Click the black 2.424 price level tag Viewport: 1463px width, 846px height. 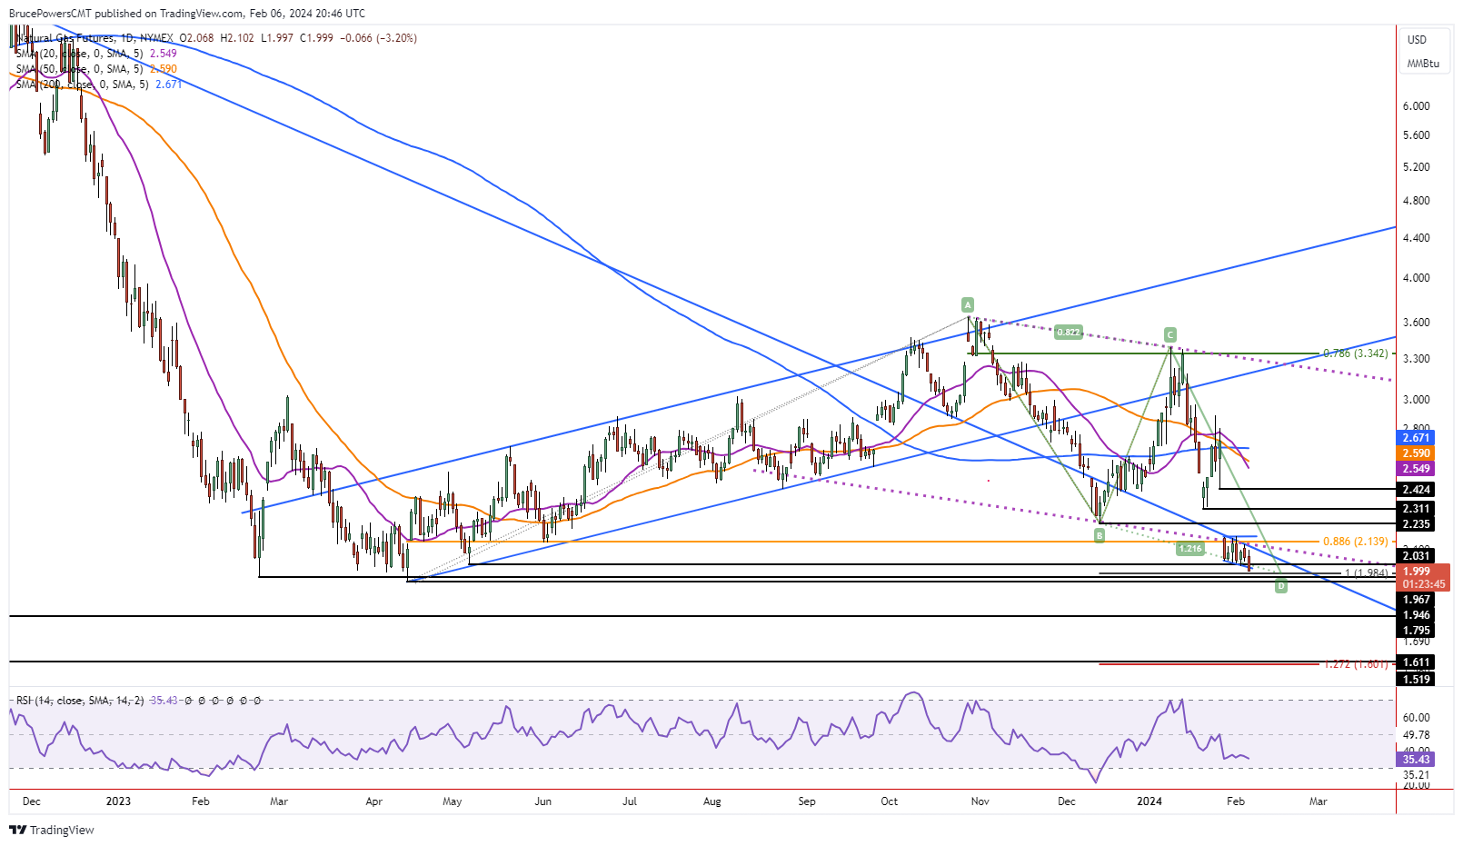click(1416, 490)
